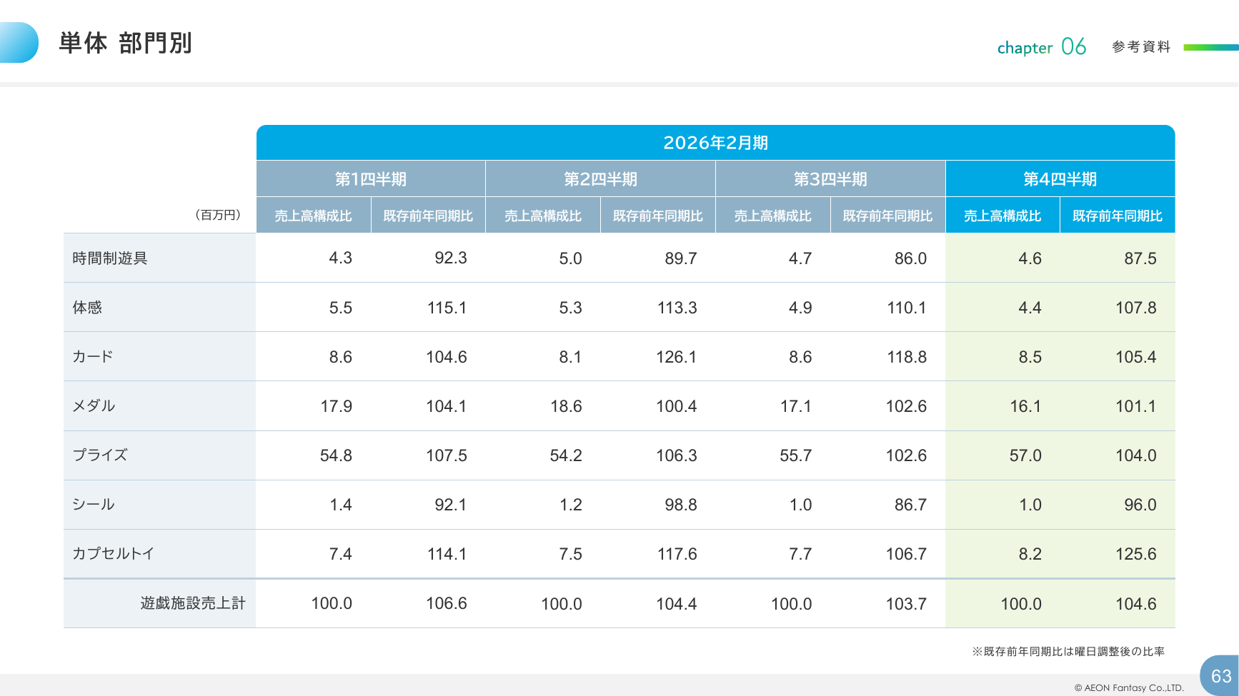Click the page number 63 badge

click(x=1220, y=675)
